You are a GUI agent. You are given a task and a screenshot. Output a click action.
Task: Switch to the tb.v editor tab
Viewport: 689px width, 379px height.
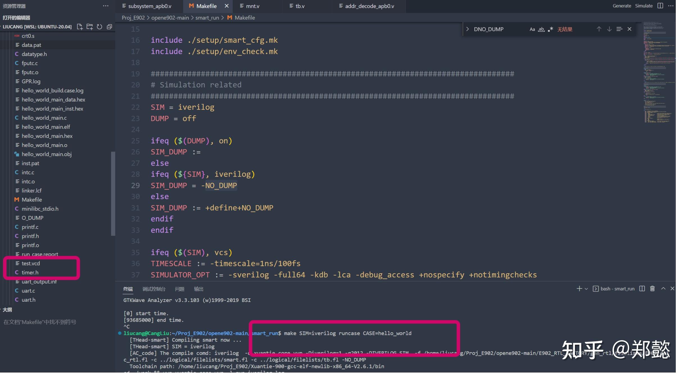click(300, 6)
